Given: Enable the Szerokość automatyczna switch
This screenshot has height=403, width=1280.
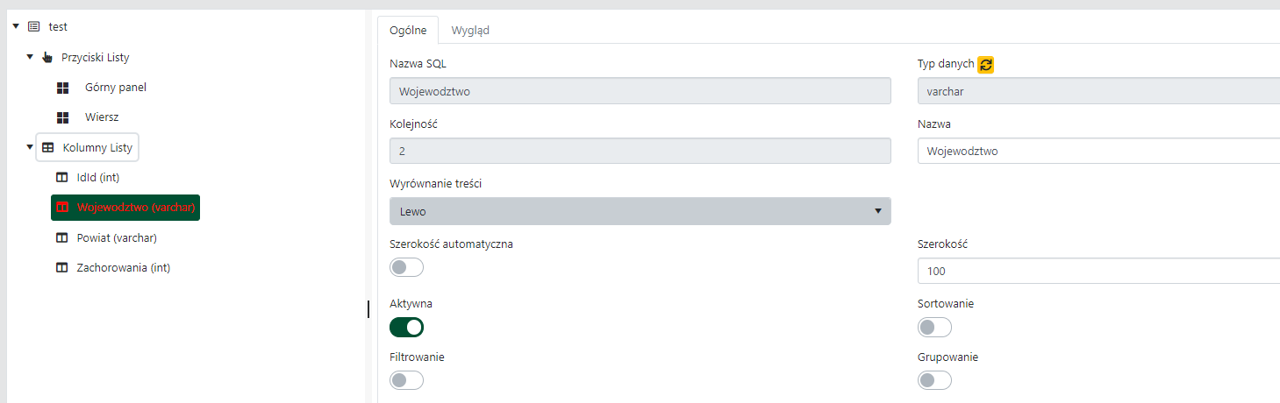Looking at the screenshot, I should tap(406, 267).
